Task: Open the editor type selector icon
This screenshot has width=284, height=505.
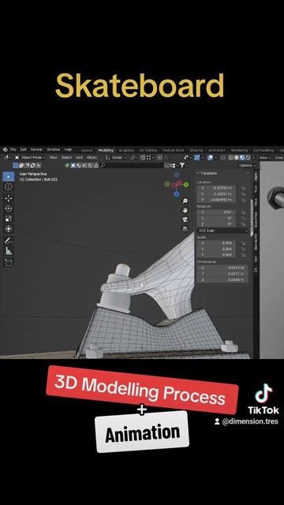Action: coord(6,158)
